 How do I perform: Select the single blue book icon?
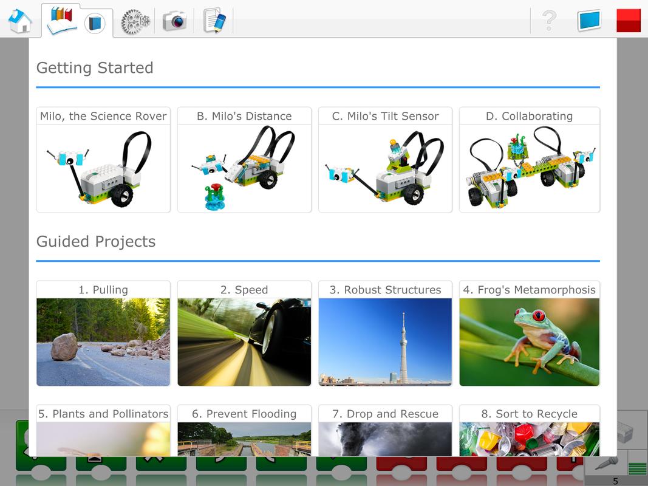(95, 23)
